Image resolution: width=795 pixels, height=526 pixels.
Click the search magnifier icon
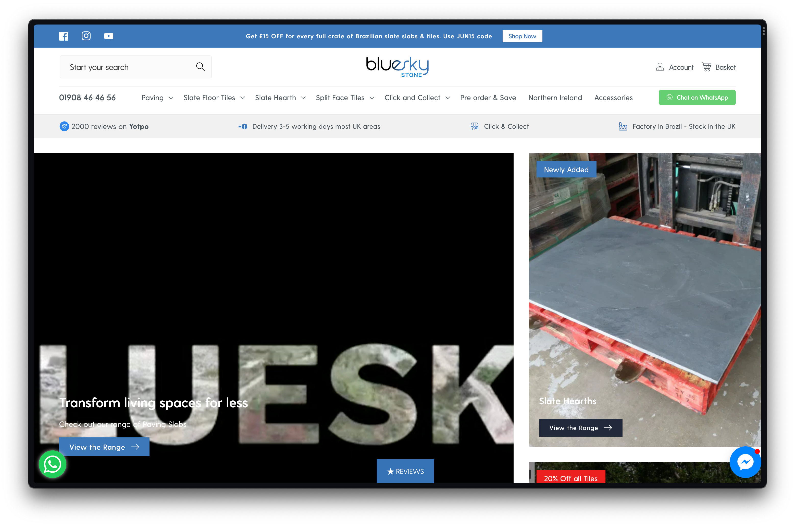tap(201, 67)
